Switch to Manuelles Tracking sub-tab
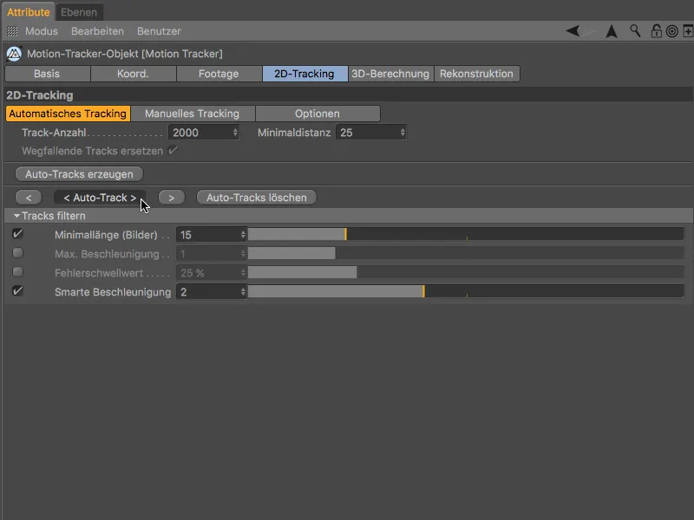The image size is (694, 520). point(193,114)
